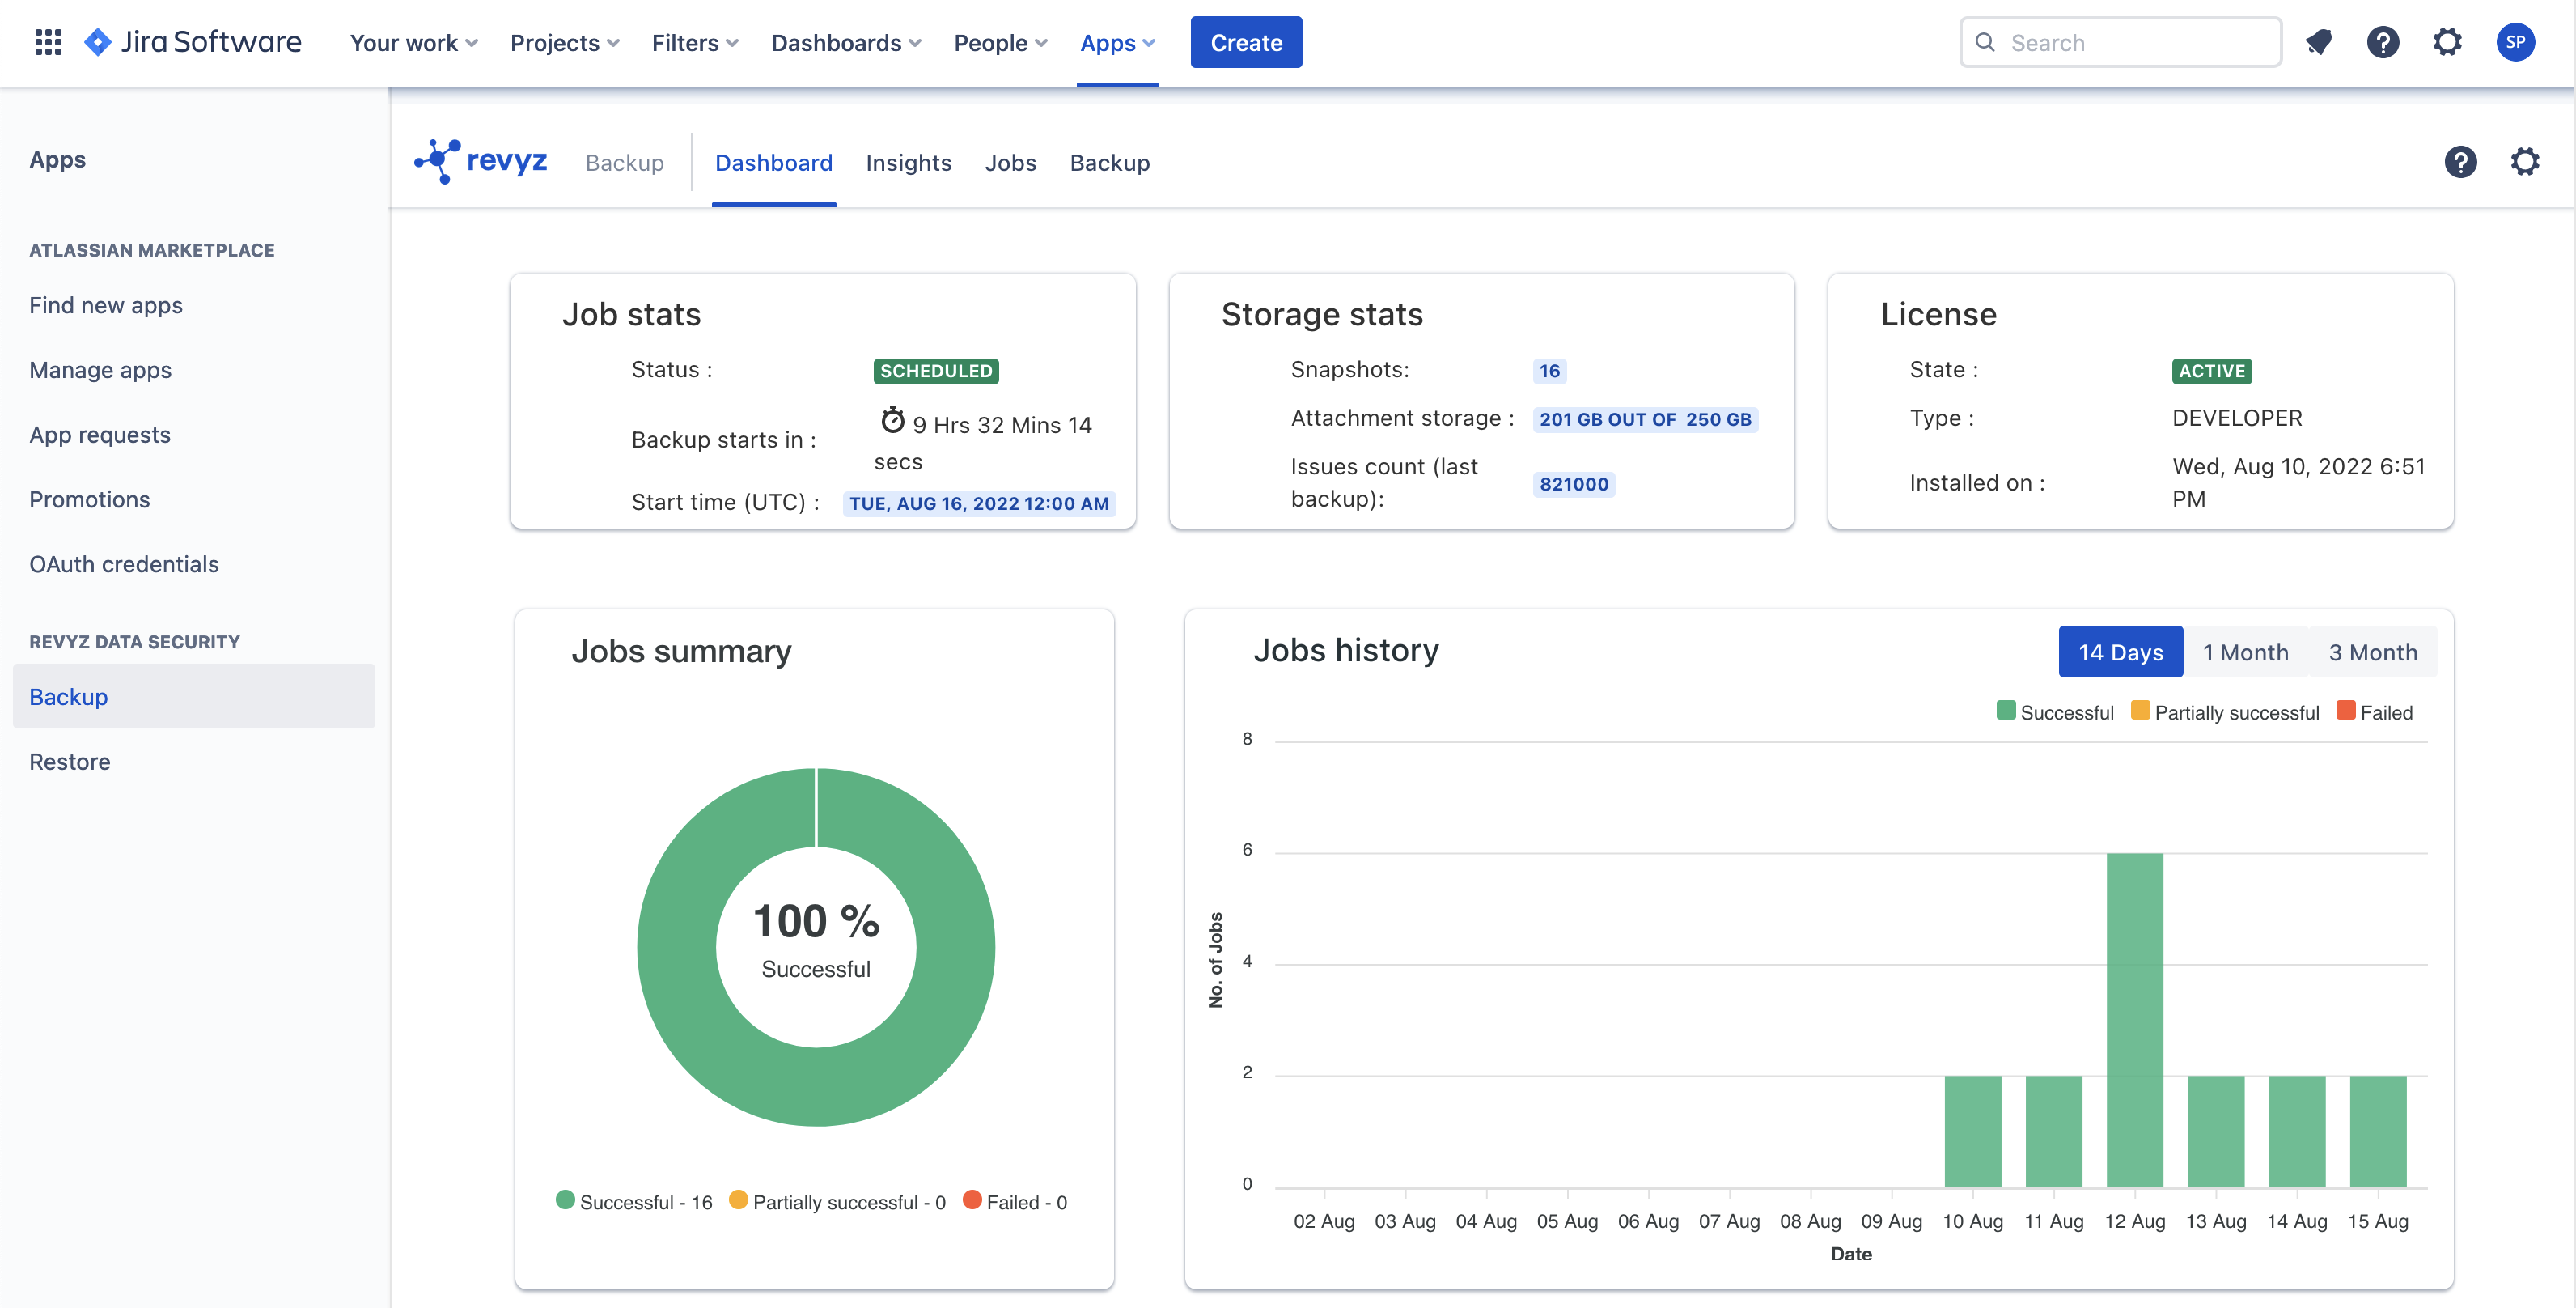Screen dimensions: 2576x1308
Task: Open the revyz app settings gear
Action: [2526, 161]
